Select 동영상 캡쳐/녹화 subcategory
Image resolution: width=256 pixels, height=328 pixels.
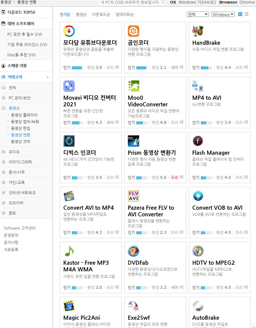tap(25, 122)
